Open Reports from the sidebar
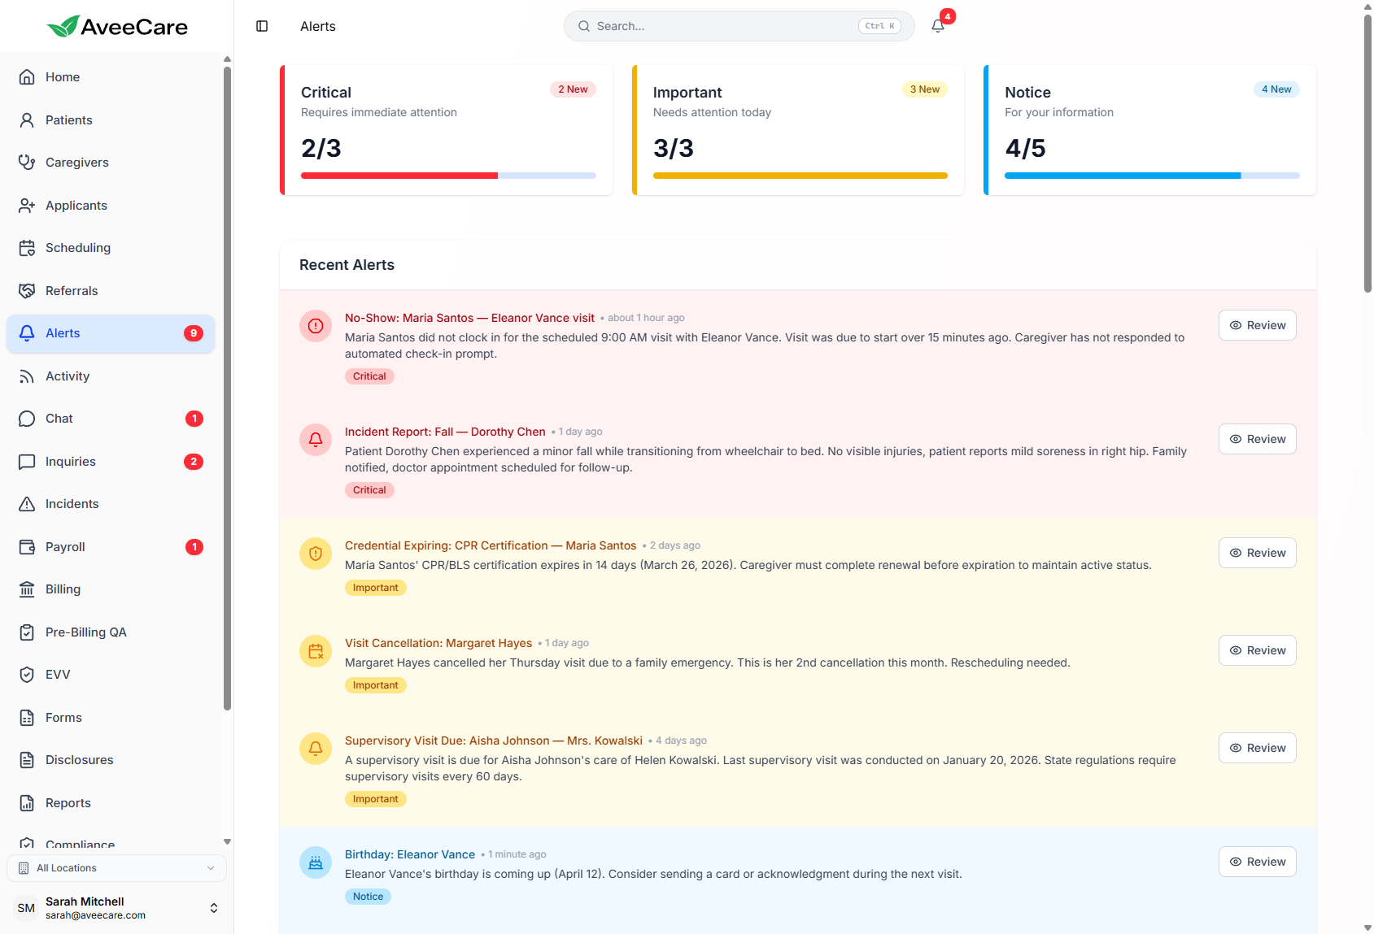The width and height of the screenshot is (1374, 934). 68,802
